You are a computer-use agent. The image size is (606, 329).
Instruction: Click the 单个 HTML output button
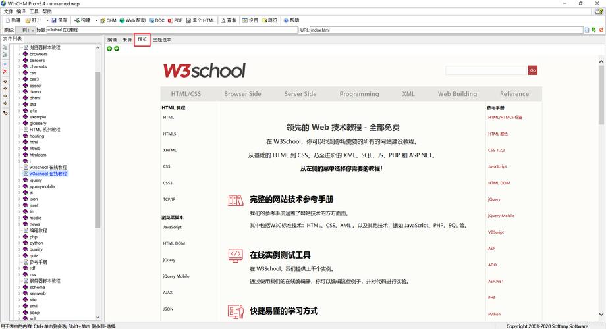click(200, 20)
